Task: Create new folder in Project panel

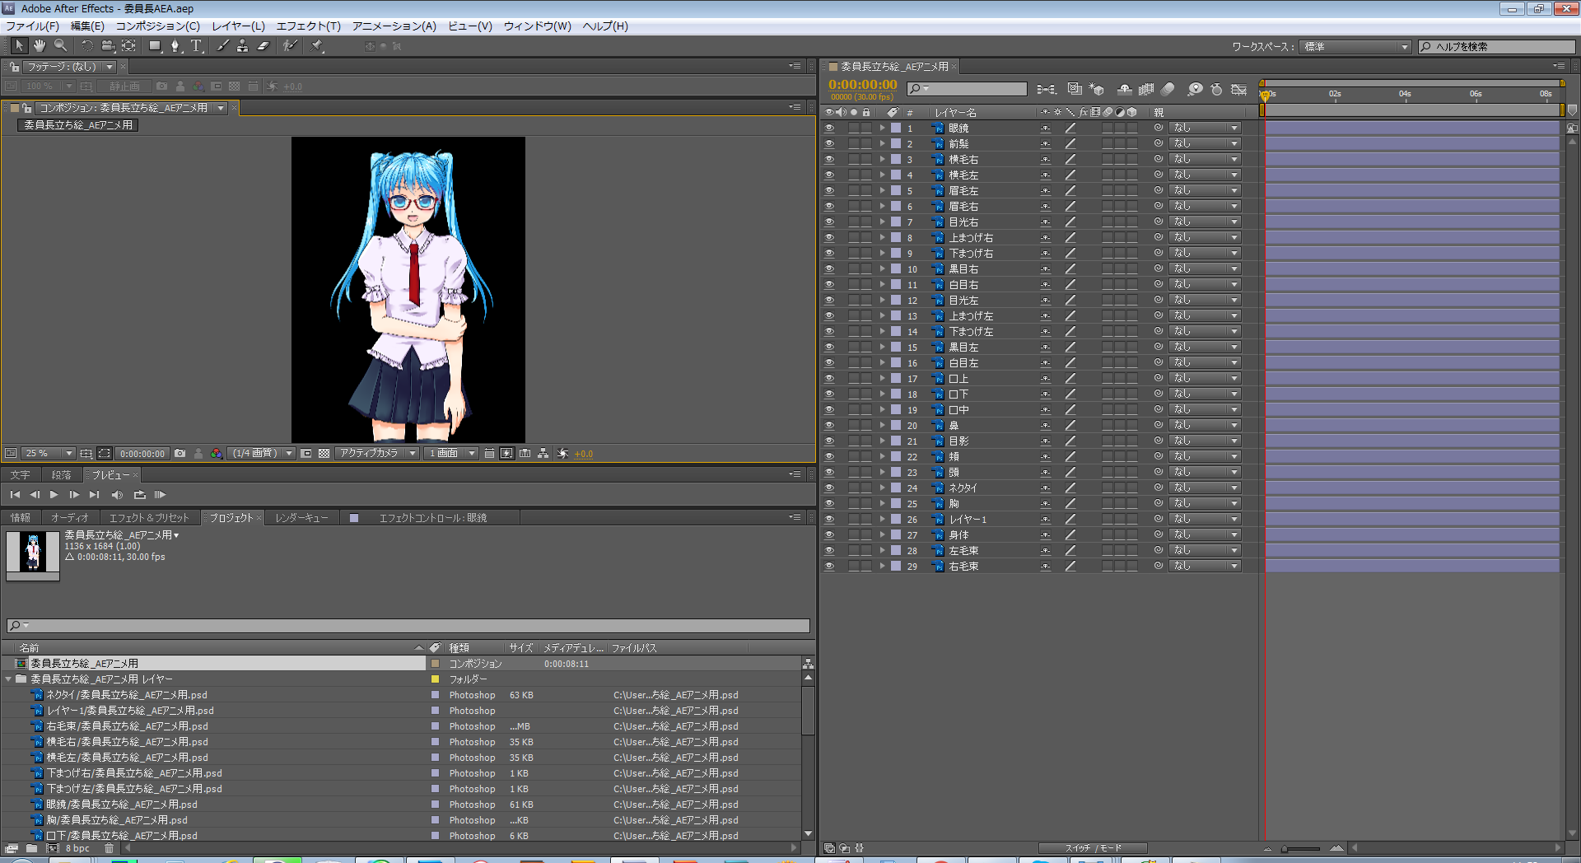Action: 31,848
